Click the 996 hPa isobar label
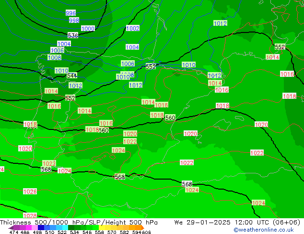Image resolution: width=304 pixels, height=234 pixels. tap(70, 13)
